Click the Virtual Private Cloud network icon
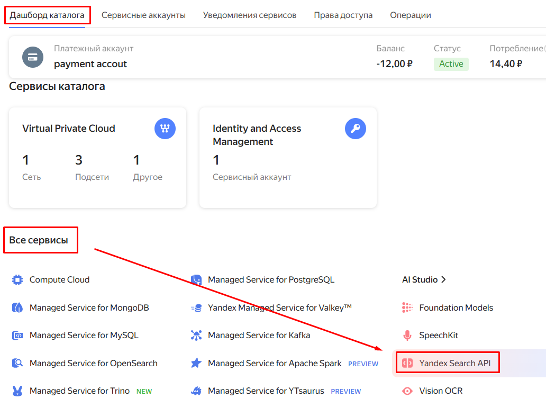This screenshot has width=546, height=408. point(165,129)
